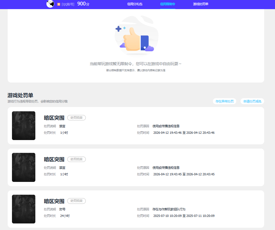This screenshot has height=230, width=275.
Task: Click the second 暗区突围 game cover image
Action: [x=24, y=167]
